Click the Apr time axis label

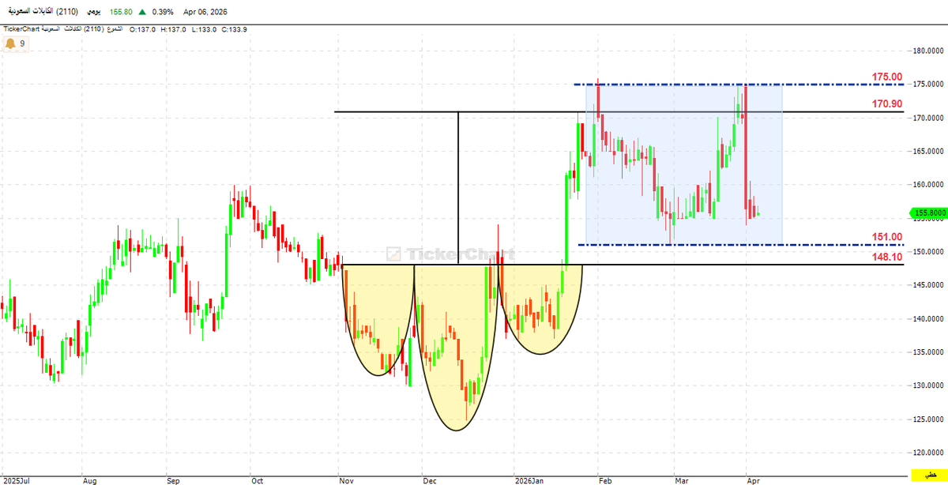(x=752, y=479)
